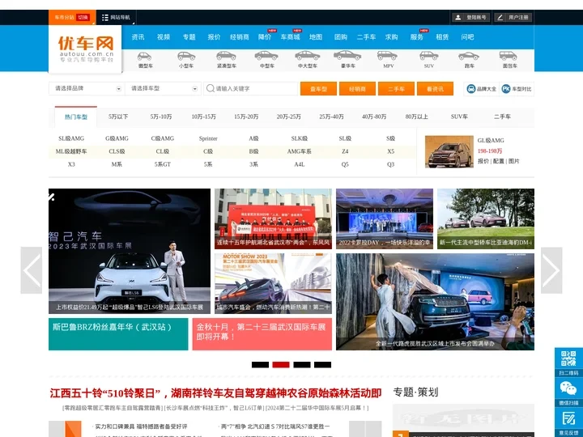Open the 江西五十铃 red headline

[215, 393]
